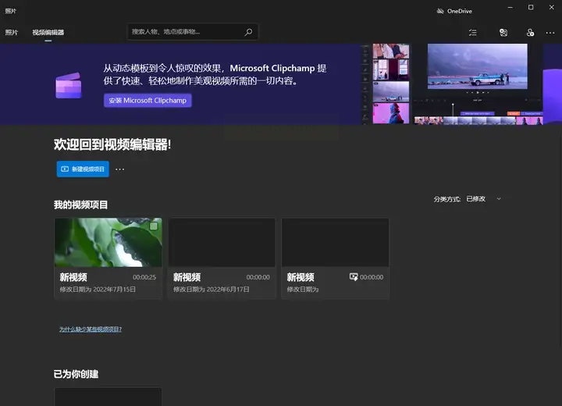Maximize the Photos window
The height and width of the screenshot is (406, 562).
(x=531, y=7)
